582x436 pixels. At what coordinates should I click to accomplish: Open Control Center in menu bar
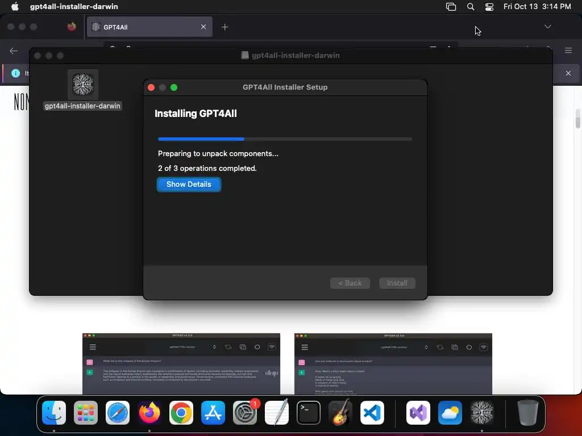point(489,6)
